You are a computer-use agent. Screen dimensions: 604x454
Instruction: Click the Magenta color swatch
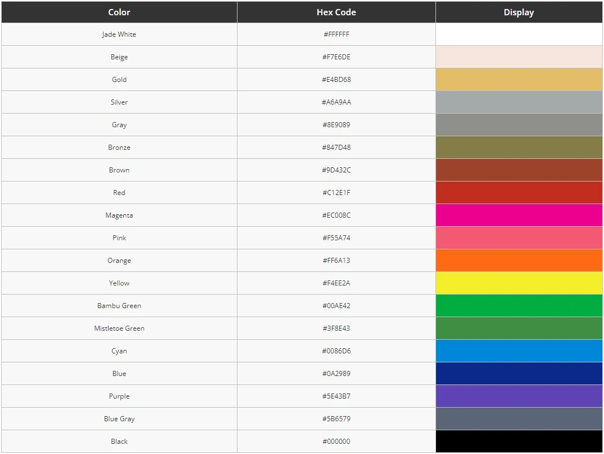[519, 215]
